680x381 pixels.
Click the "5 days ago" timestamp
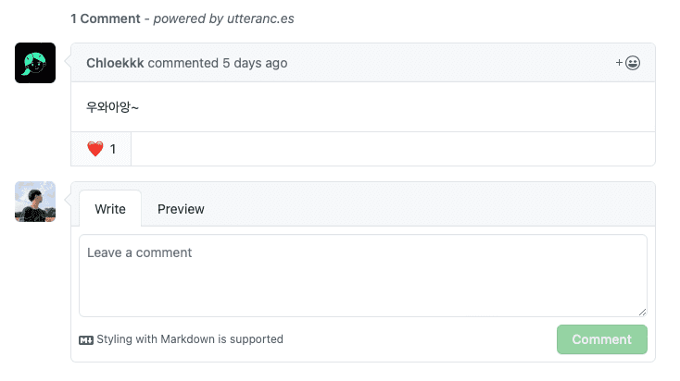tap(255, 63)
